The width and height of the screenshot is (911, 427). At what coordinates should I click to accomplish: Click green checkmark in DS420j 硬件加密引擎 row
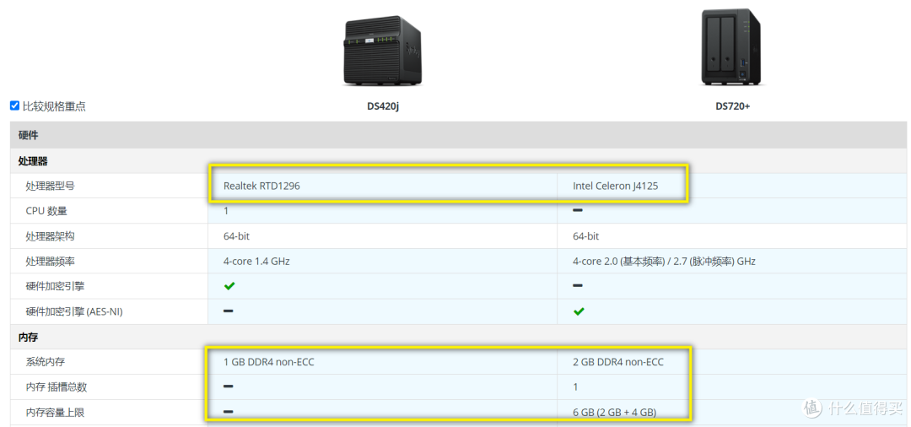pos(229,286)
